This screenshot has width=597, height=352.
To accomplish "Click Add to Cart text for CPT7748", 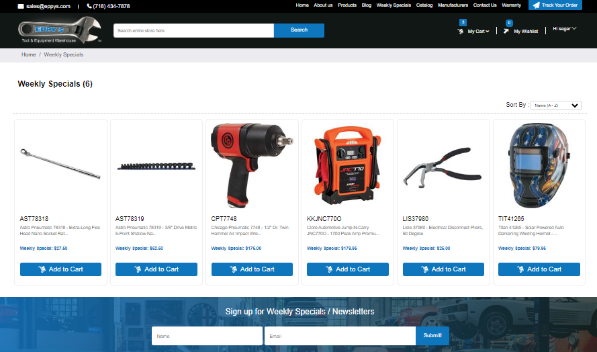I will [x=257, y=269].
